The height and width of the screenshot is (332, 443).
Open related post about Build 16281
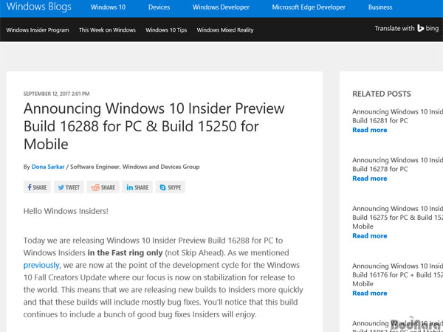click(x=397, y=116)
